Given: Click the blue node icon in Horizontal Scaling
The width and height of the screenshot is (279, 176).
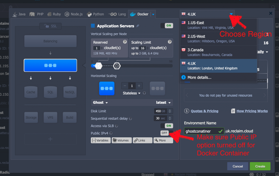Looking at the screenshot, I should click(107, 88).
